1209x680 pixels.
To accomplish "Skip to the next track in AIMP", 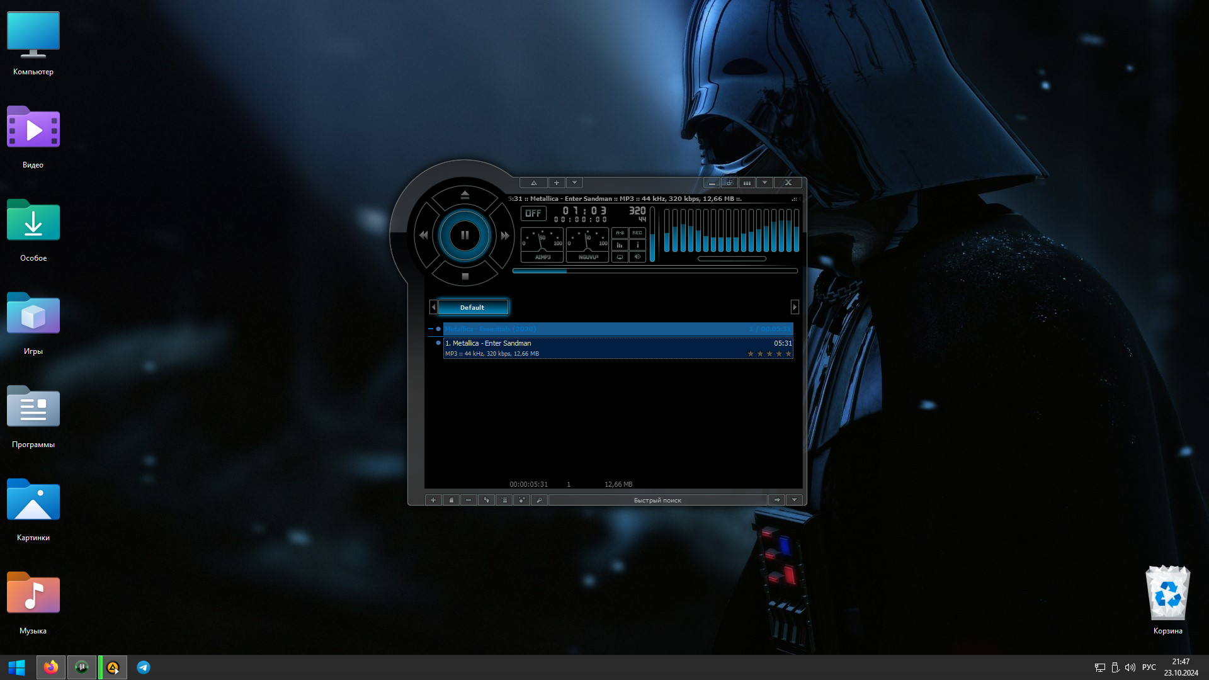I will (505, 235).
